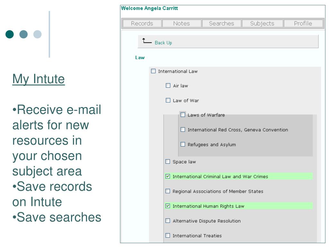Image resolution: width=329 pixels, height=247 pixels.
Task: Click the Welcome Angela Carritt text
Action: pyautogui.click(x=149, y=8)
